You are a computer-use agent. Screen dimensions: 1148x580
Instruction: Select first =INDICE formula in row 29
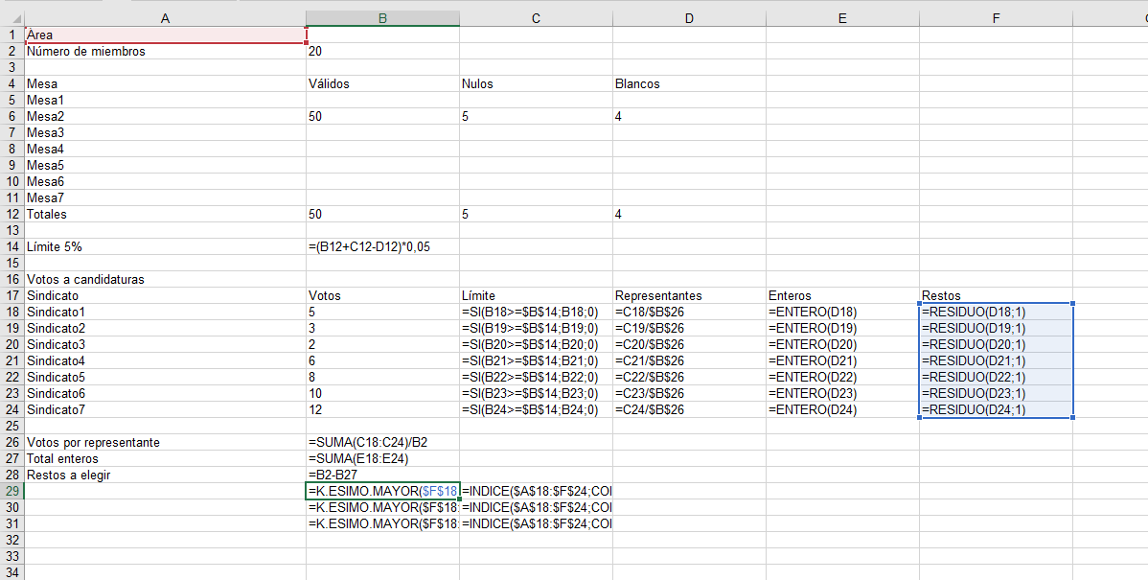[536, 492]
